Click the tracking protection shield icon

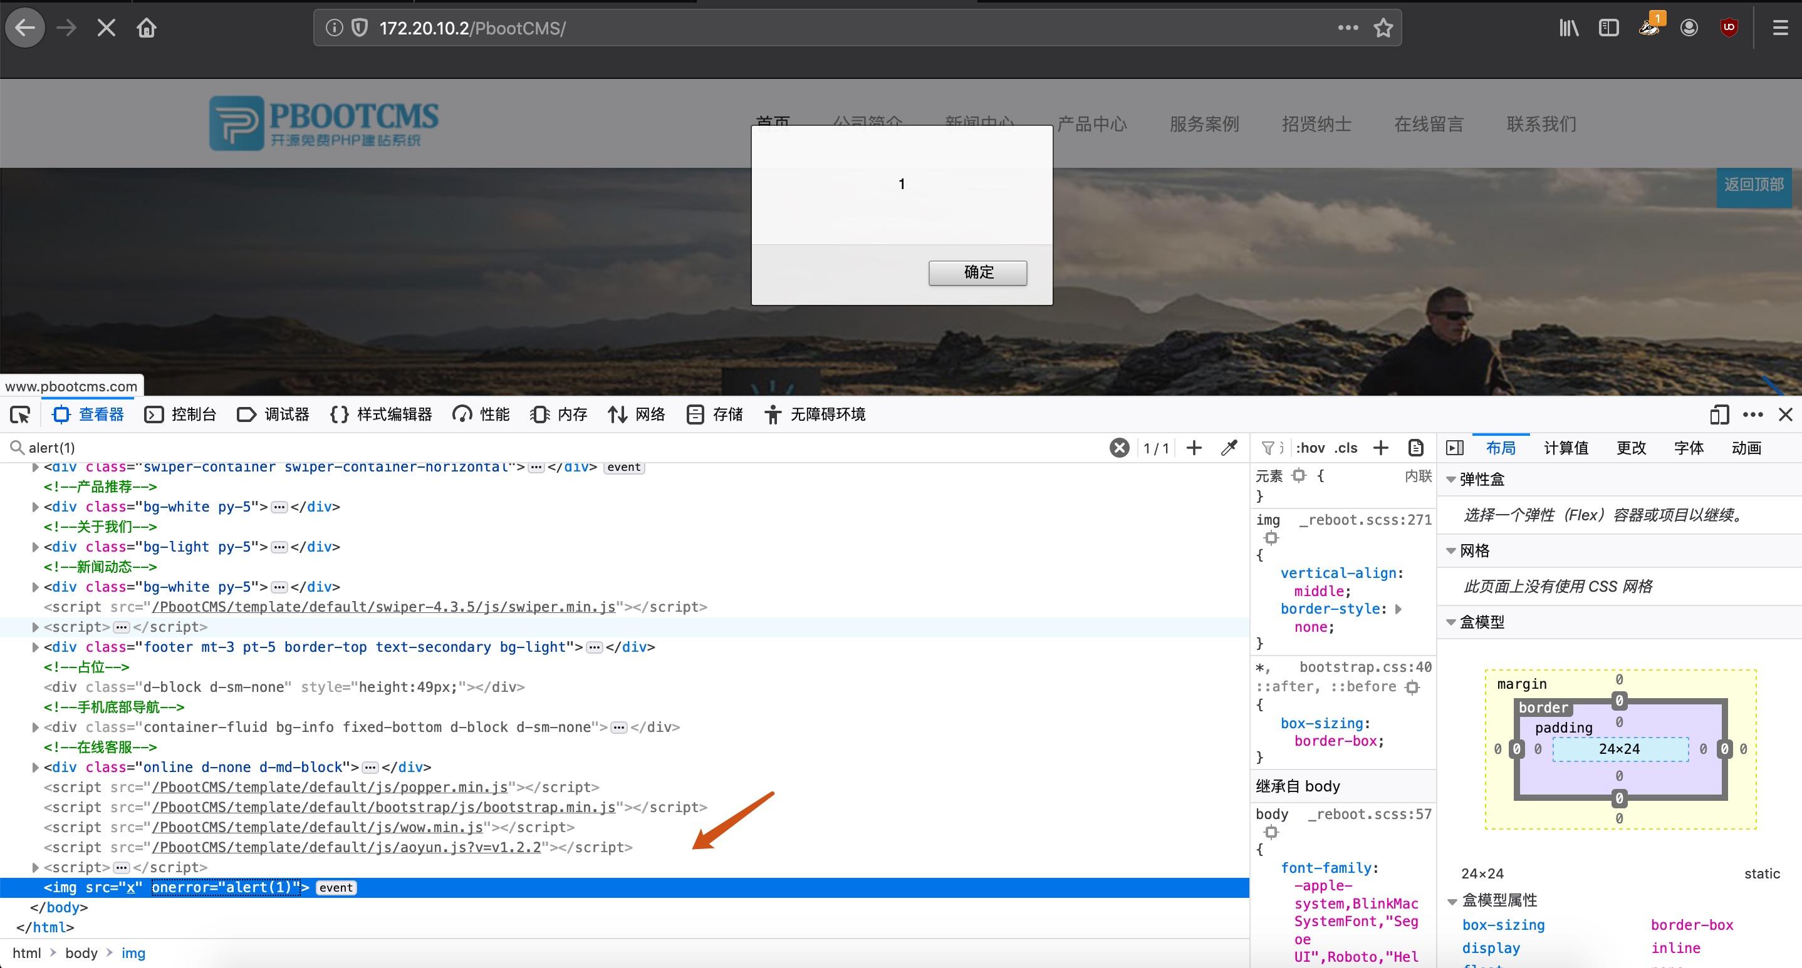pyautogui.click(x=360, y=28)
